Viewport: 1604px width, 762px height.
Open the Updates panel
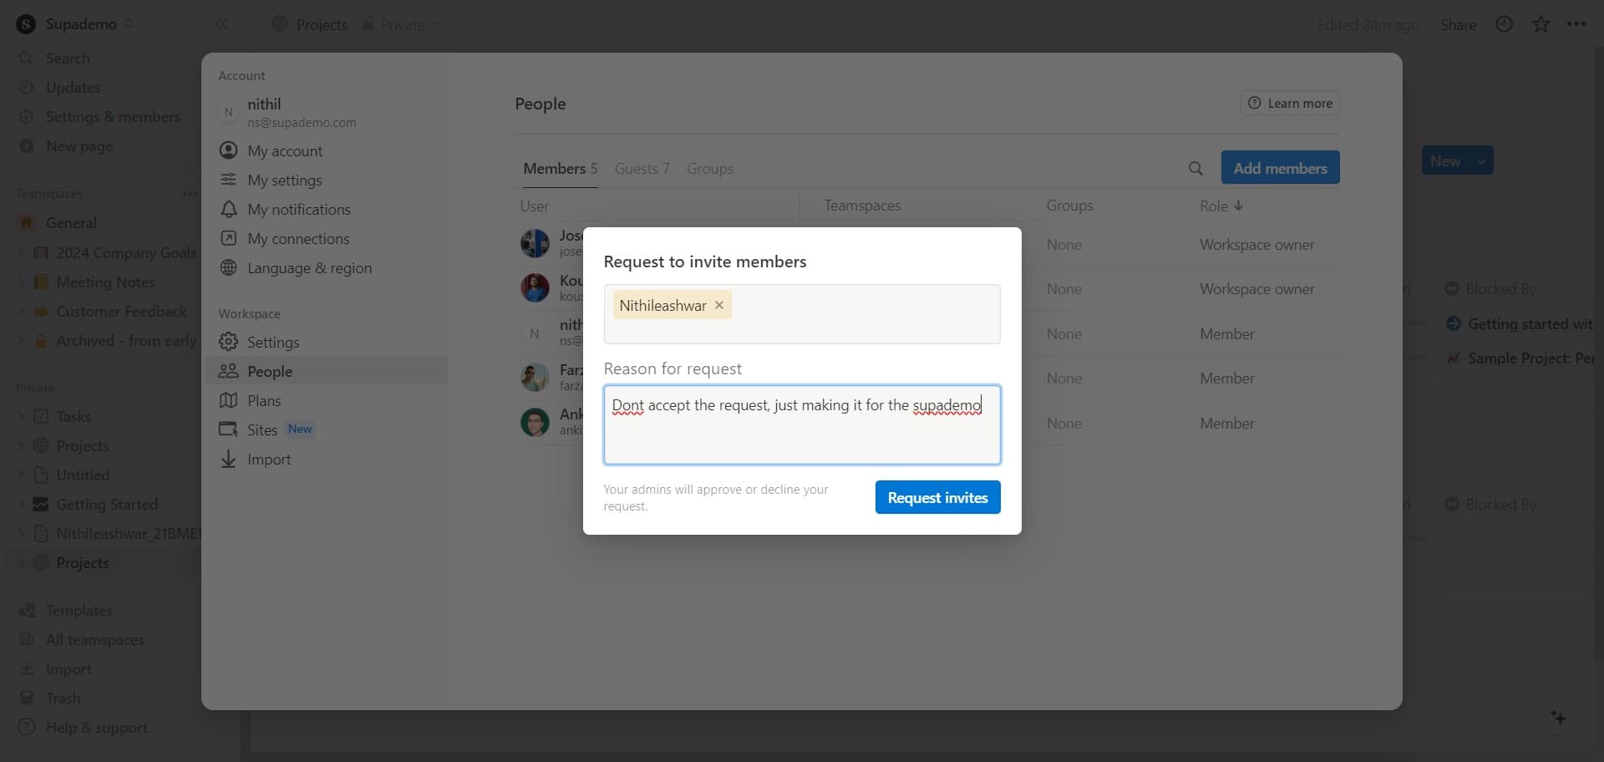(74, 87)
